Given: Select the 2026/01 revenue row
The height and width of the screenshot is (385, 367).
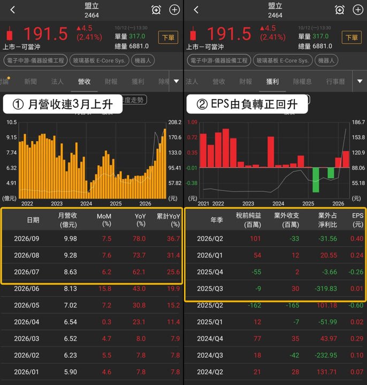Looking at the screenshot, I should [91, 372].
